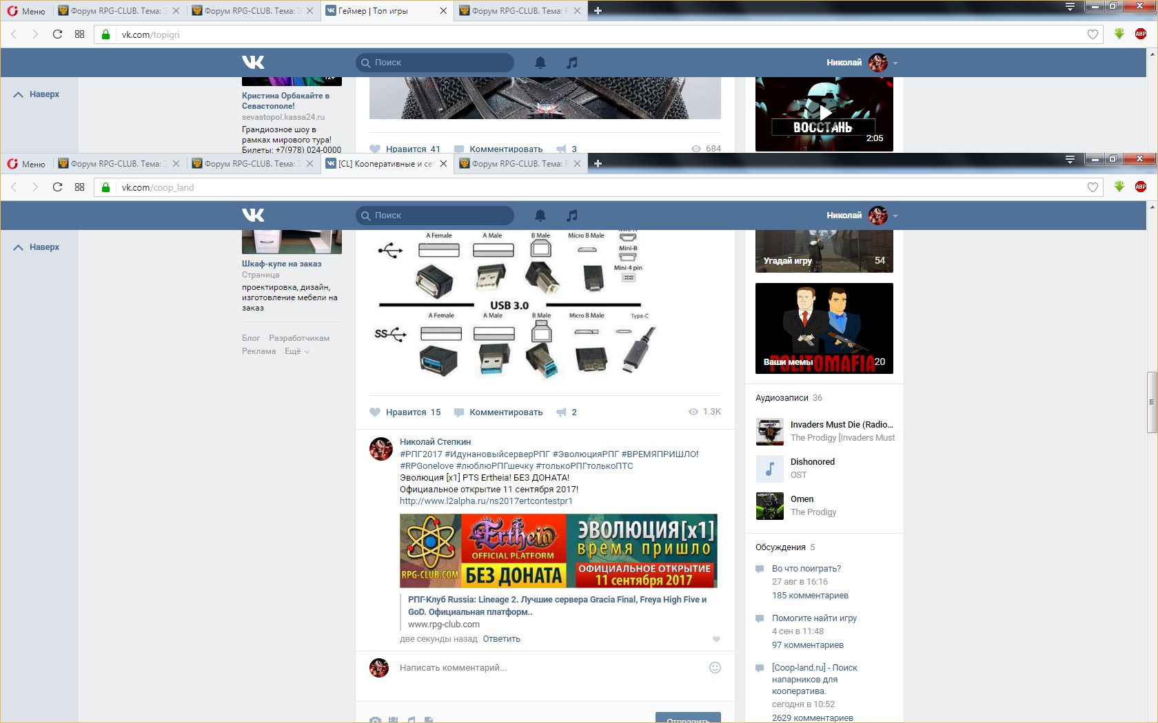Bookmark topigri page with heart icon

click(x=1093, y=34)
